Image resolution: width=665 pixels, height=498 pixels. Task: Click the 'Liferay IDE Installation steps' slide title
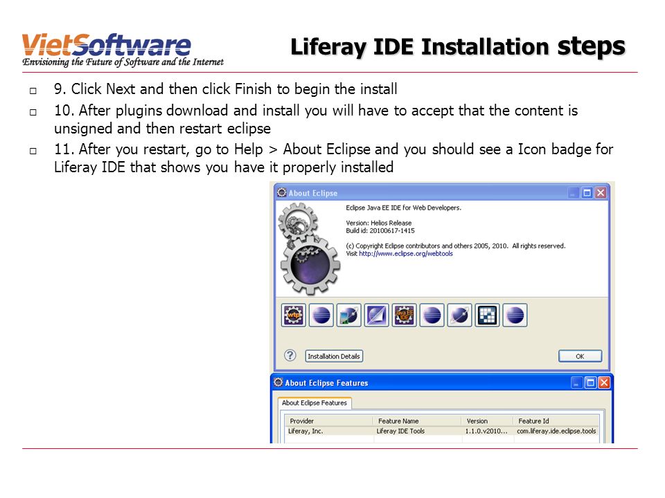tap(458, 47)
